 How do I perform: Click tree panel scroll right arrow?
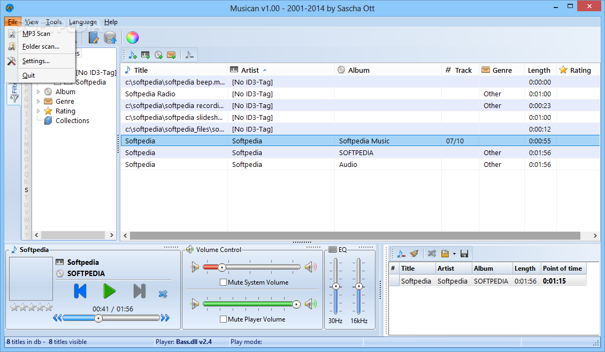(x=111, y=235)
